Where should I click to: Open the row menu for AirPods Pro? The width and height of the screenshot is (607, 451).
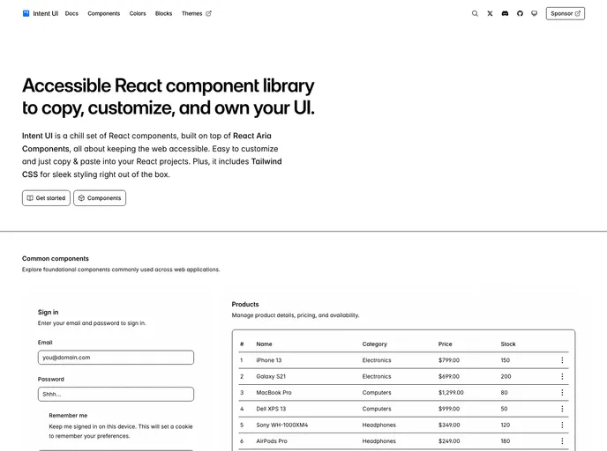click(562, 440)
